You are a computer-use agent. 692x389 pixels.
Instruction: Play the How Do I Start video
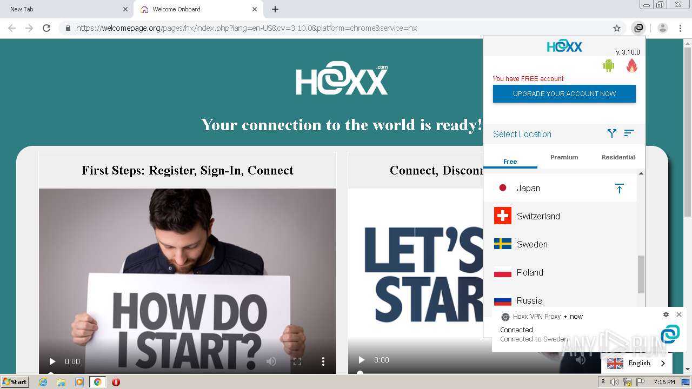point(52,361)
